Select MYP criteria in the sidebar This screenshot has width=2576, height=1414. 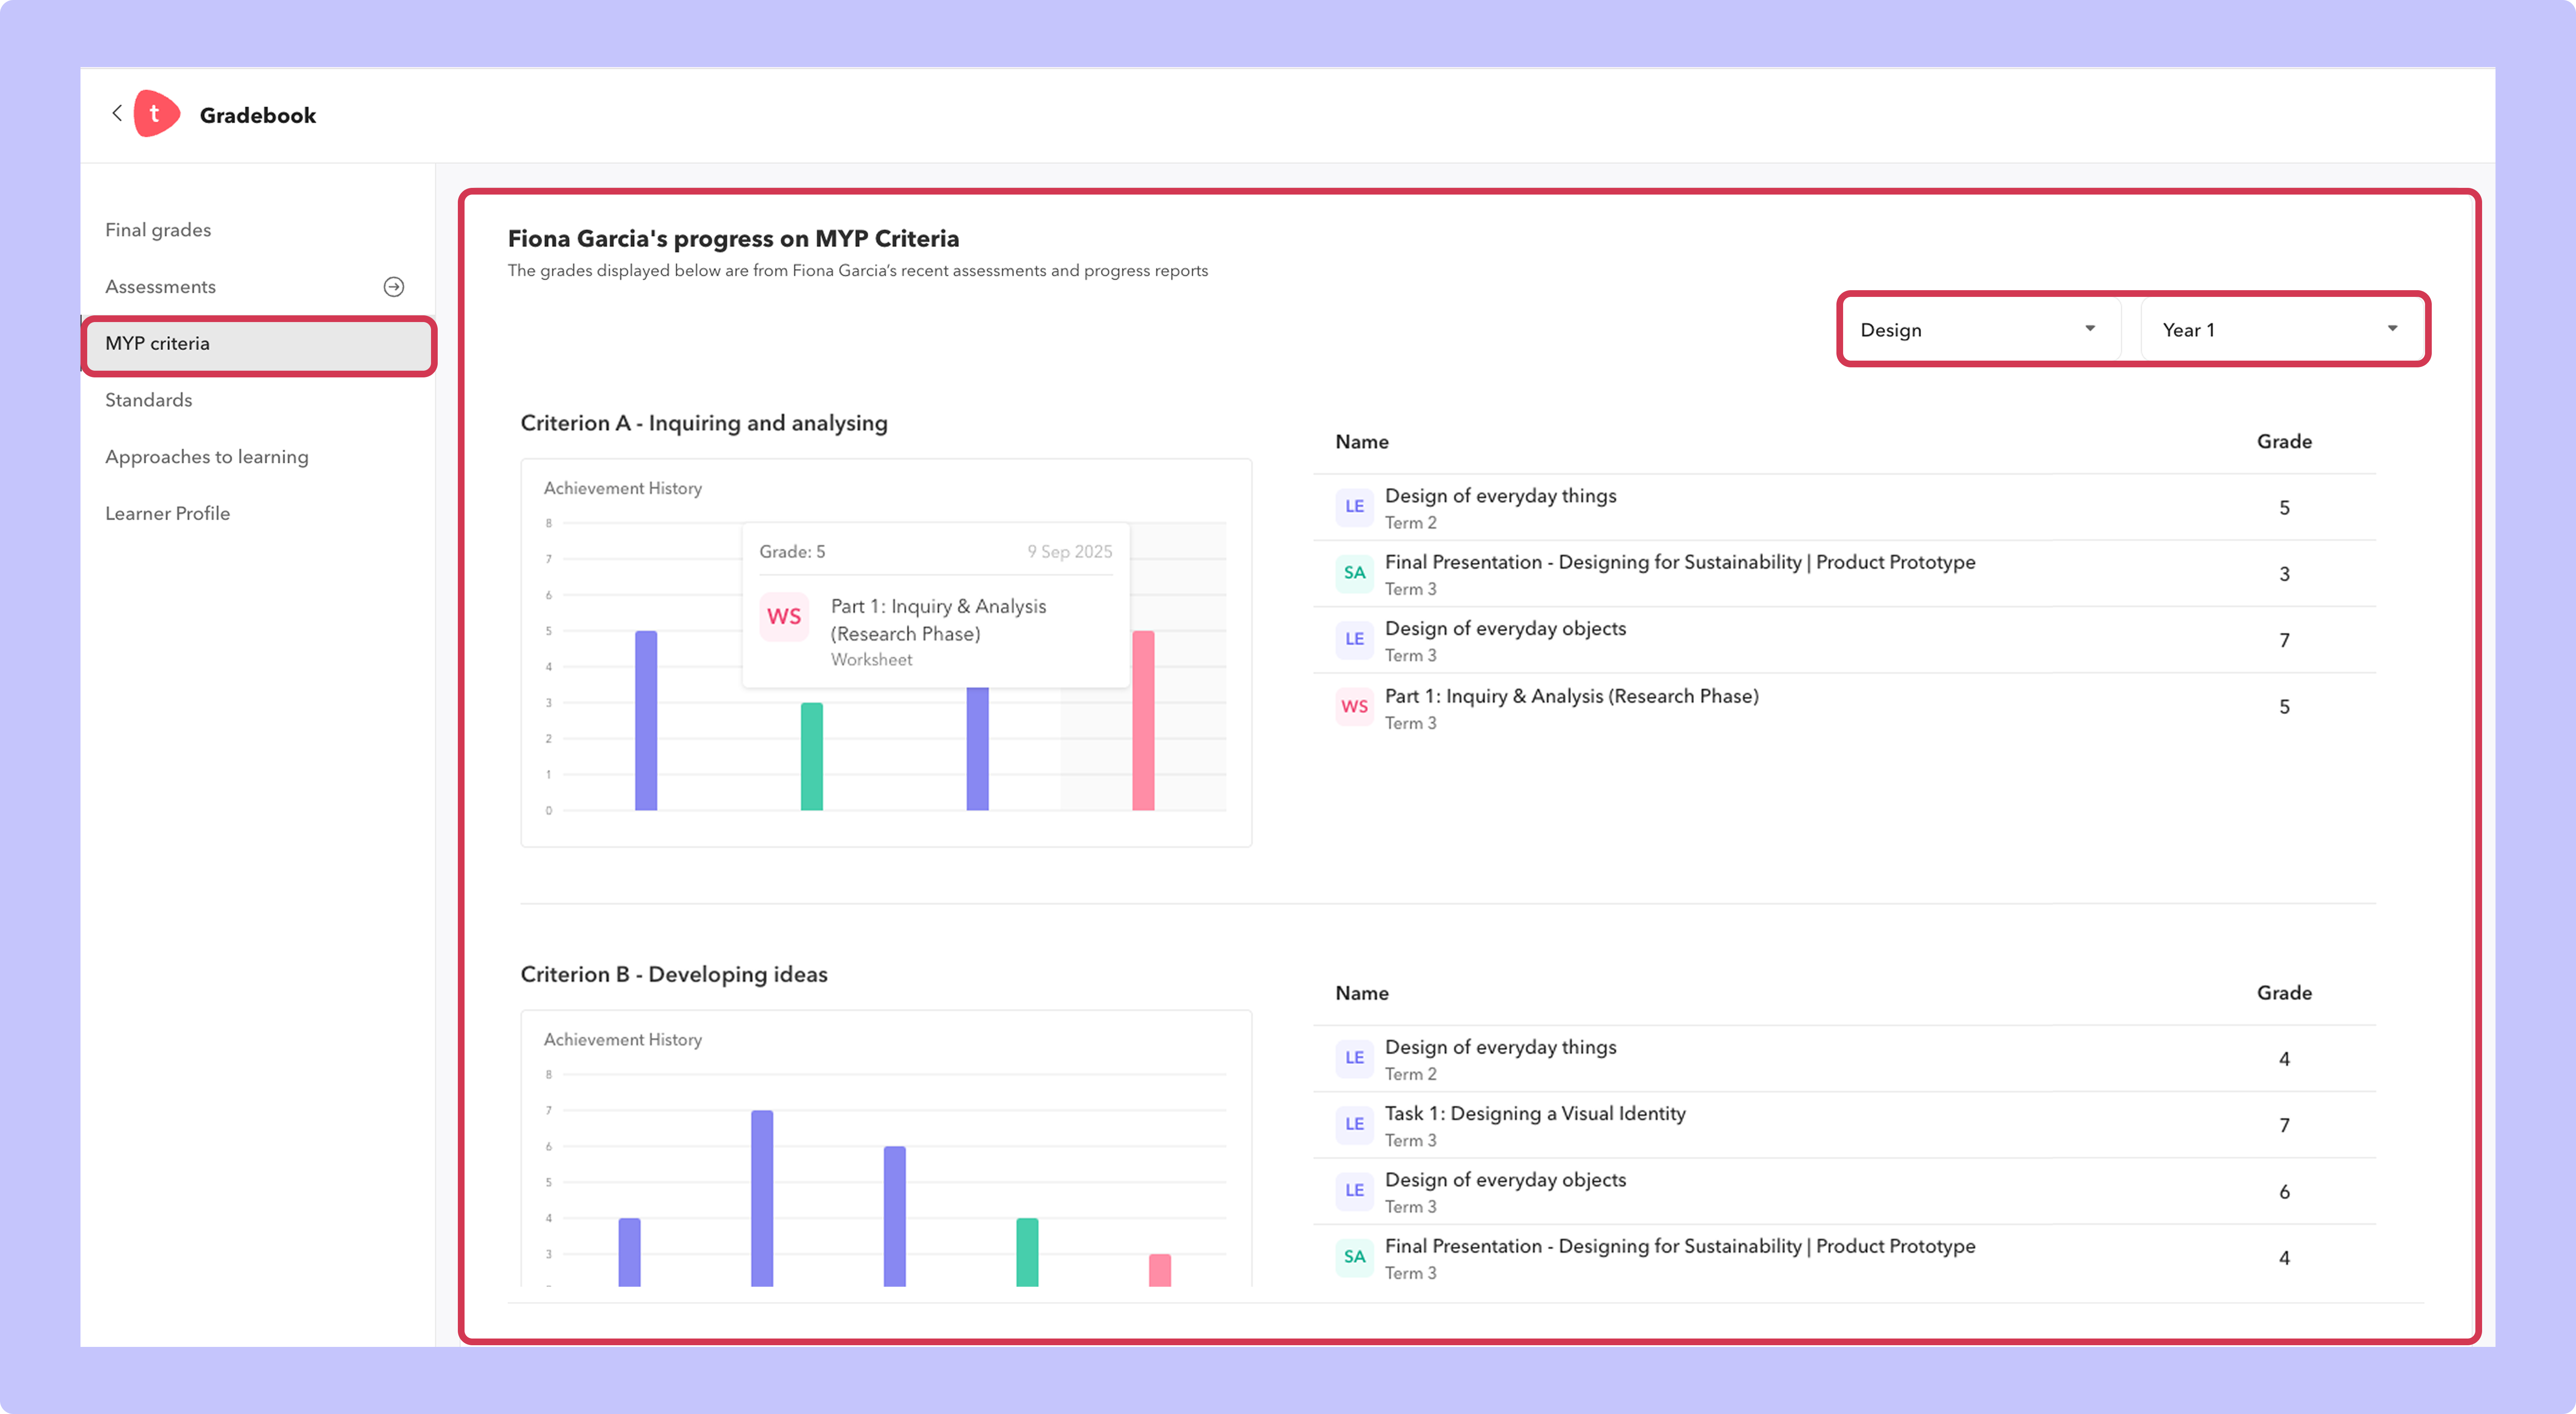[259, 344]
